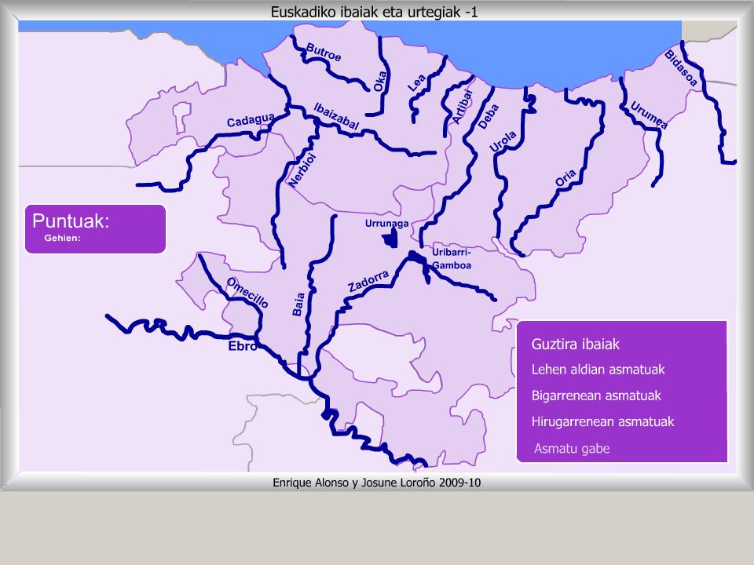Click the Urumea river label
The height and width of the screenshot is (565, 754).
pyautogui.click(x=649, y=115)
